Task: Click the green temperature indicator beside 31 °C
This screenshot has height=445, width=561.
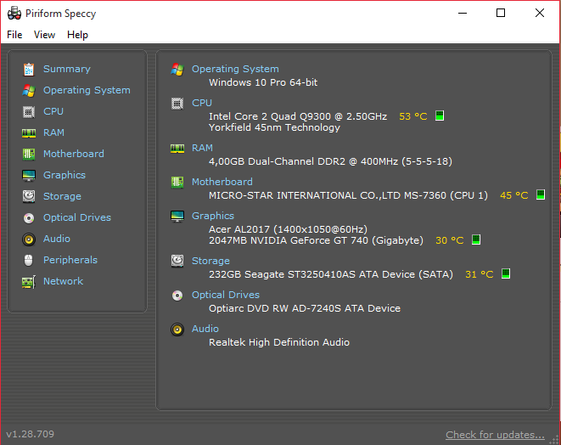Action: pyautogui.click(x=506, y=273)
